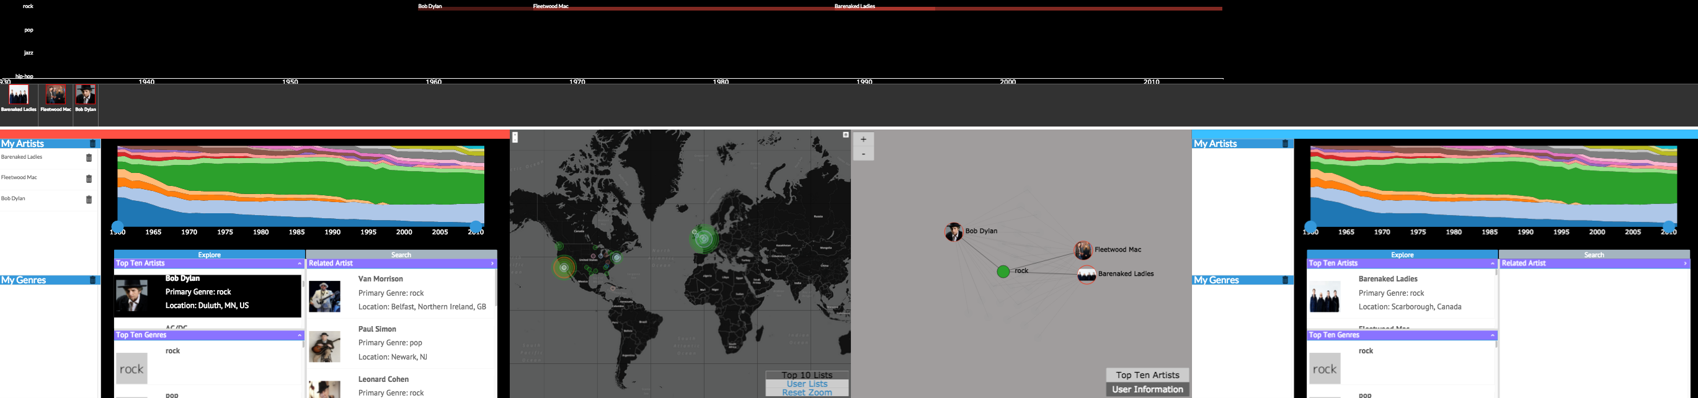Click right chart's 2010 end slider handle
The image size is (1698, 398).
pos(1669,228)
